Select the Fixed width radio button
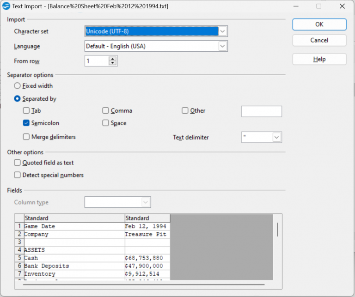Screen dimensions: 355x297 [18, 86]
